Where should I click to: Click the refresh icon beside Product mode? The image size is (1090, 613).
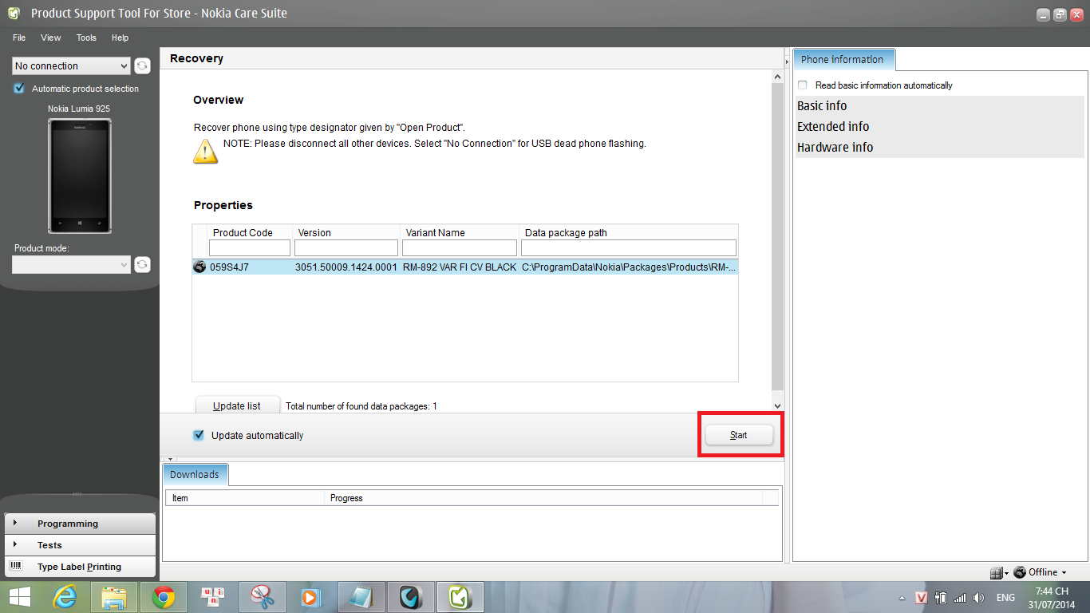click(142, 264)
